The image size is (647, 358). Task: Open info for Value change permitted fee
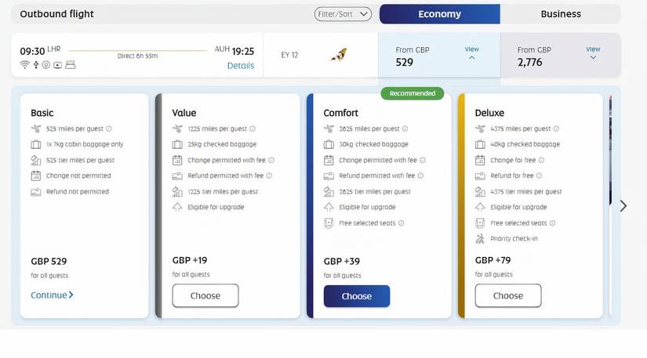coord(271,160)
